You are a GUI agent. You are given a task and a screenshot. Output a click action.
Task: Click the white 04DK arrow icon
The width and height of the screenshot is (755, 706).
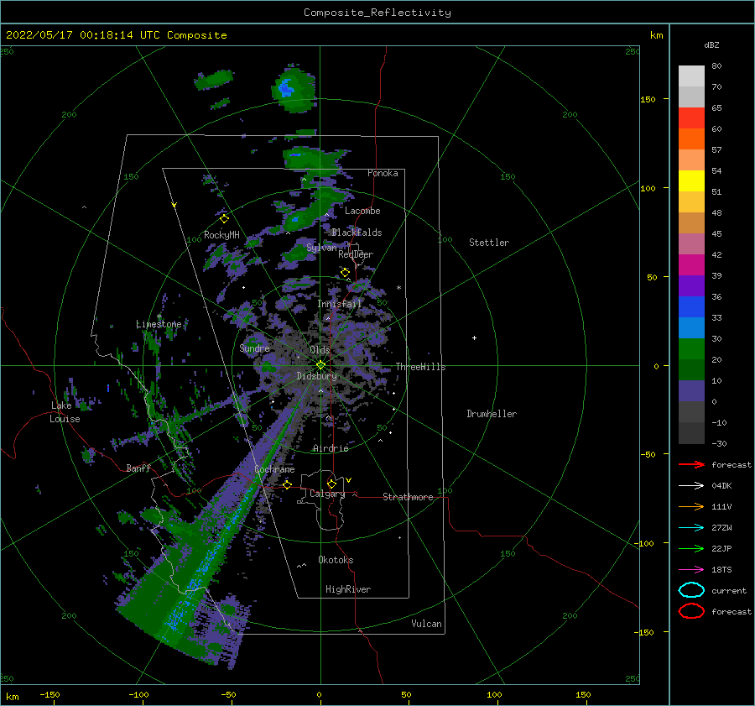click(691, 486)
